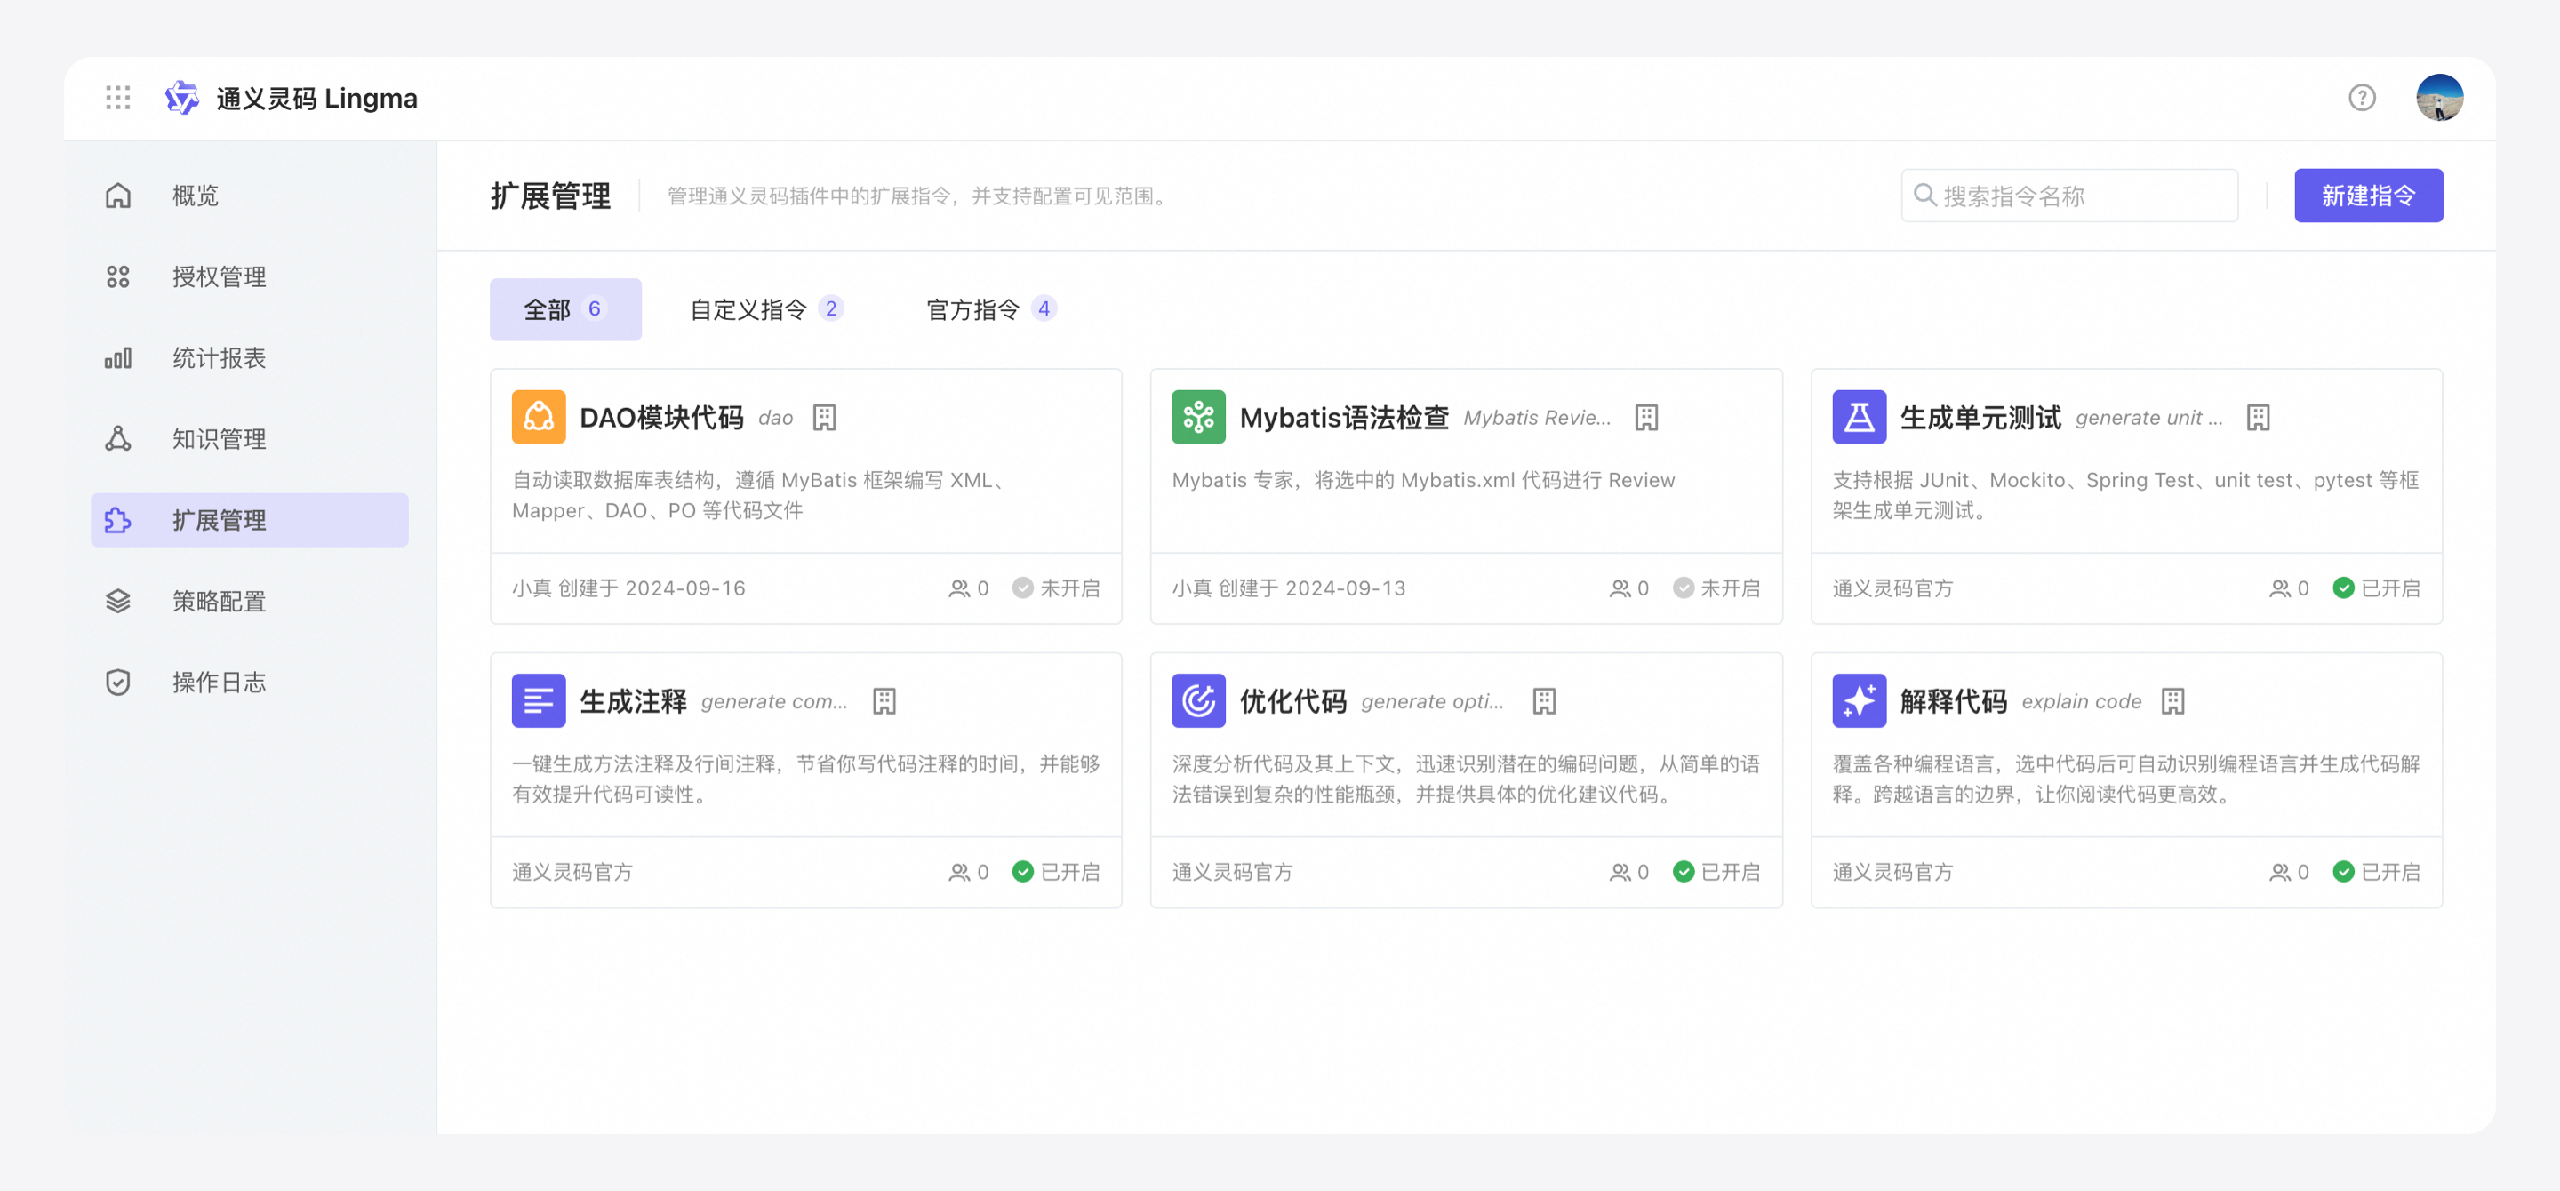Open 策略配置 in sidebar
Viewport: 2560px width, 1191px height.
250,601
